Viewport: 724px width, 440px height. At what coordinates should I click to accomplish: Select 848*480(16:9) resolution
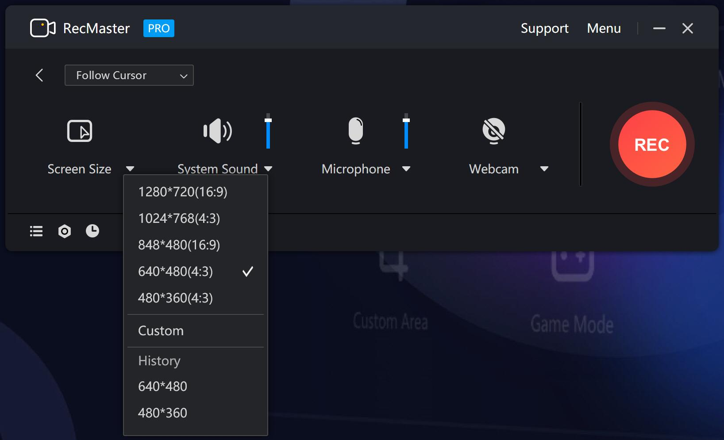coord(196,245)
